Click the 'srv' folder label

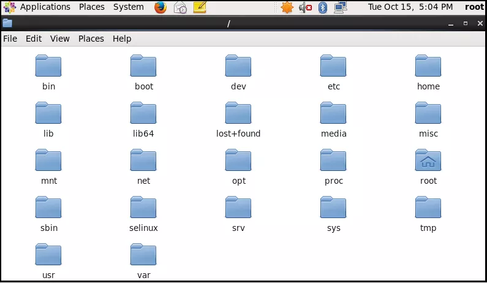[x=238, y=228]
